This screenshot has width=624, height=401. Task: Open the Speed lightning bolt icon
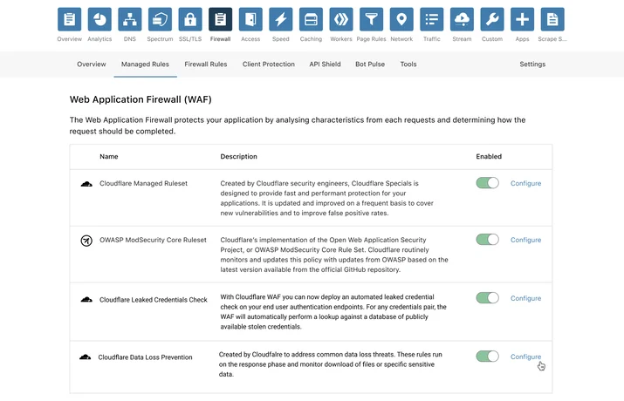coord(281,19)
